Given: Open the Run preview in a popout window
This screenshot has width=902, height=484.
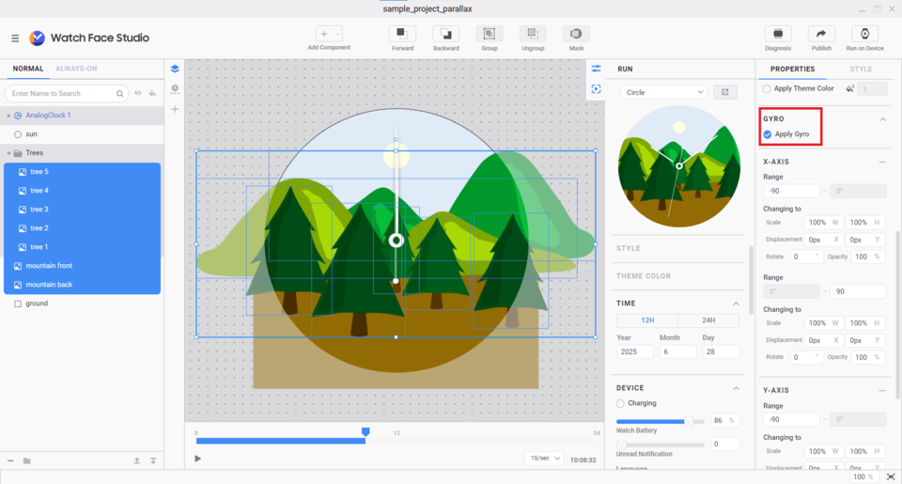Looking at the screenshot, I should [x=724, y=92].
